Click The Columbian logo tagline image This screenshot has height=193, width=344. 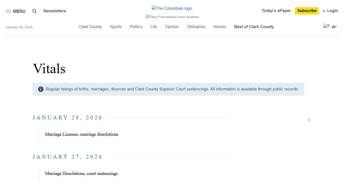(x=172, y=16)
